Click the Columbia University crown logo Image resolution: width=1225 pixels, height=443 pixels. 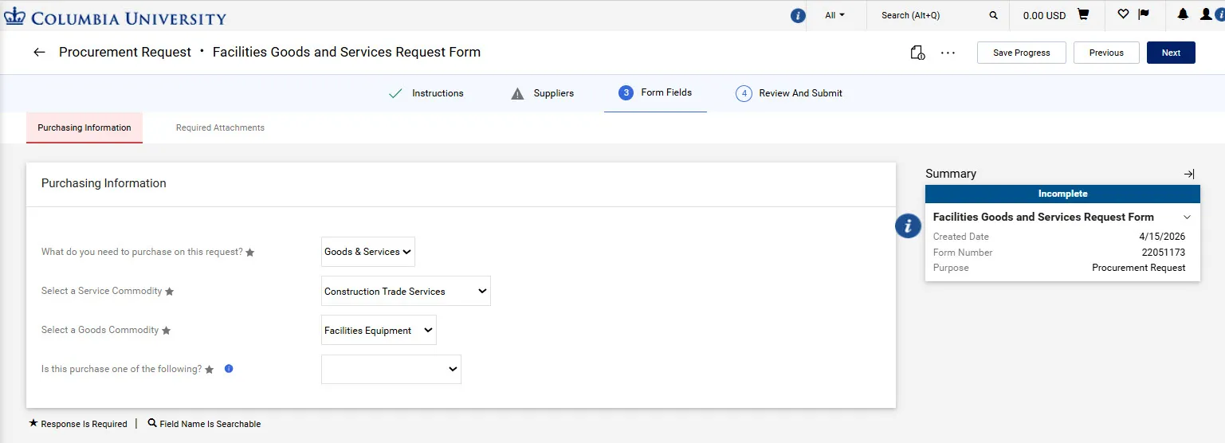15,17
